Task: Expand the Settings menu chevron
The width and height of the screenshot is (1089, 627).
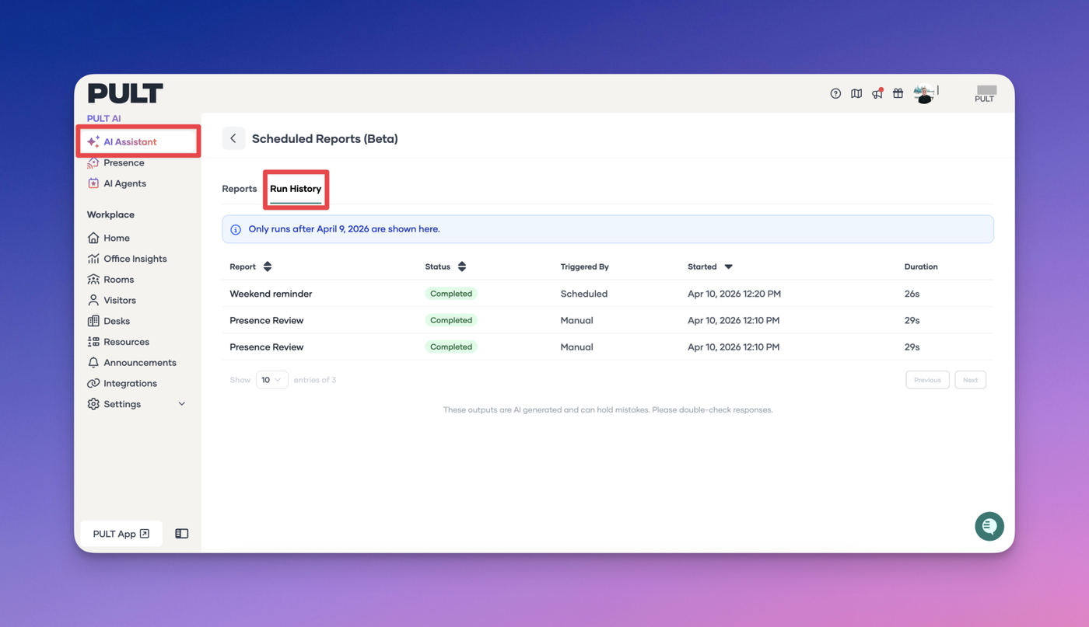Action: (182, 404)
